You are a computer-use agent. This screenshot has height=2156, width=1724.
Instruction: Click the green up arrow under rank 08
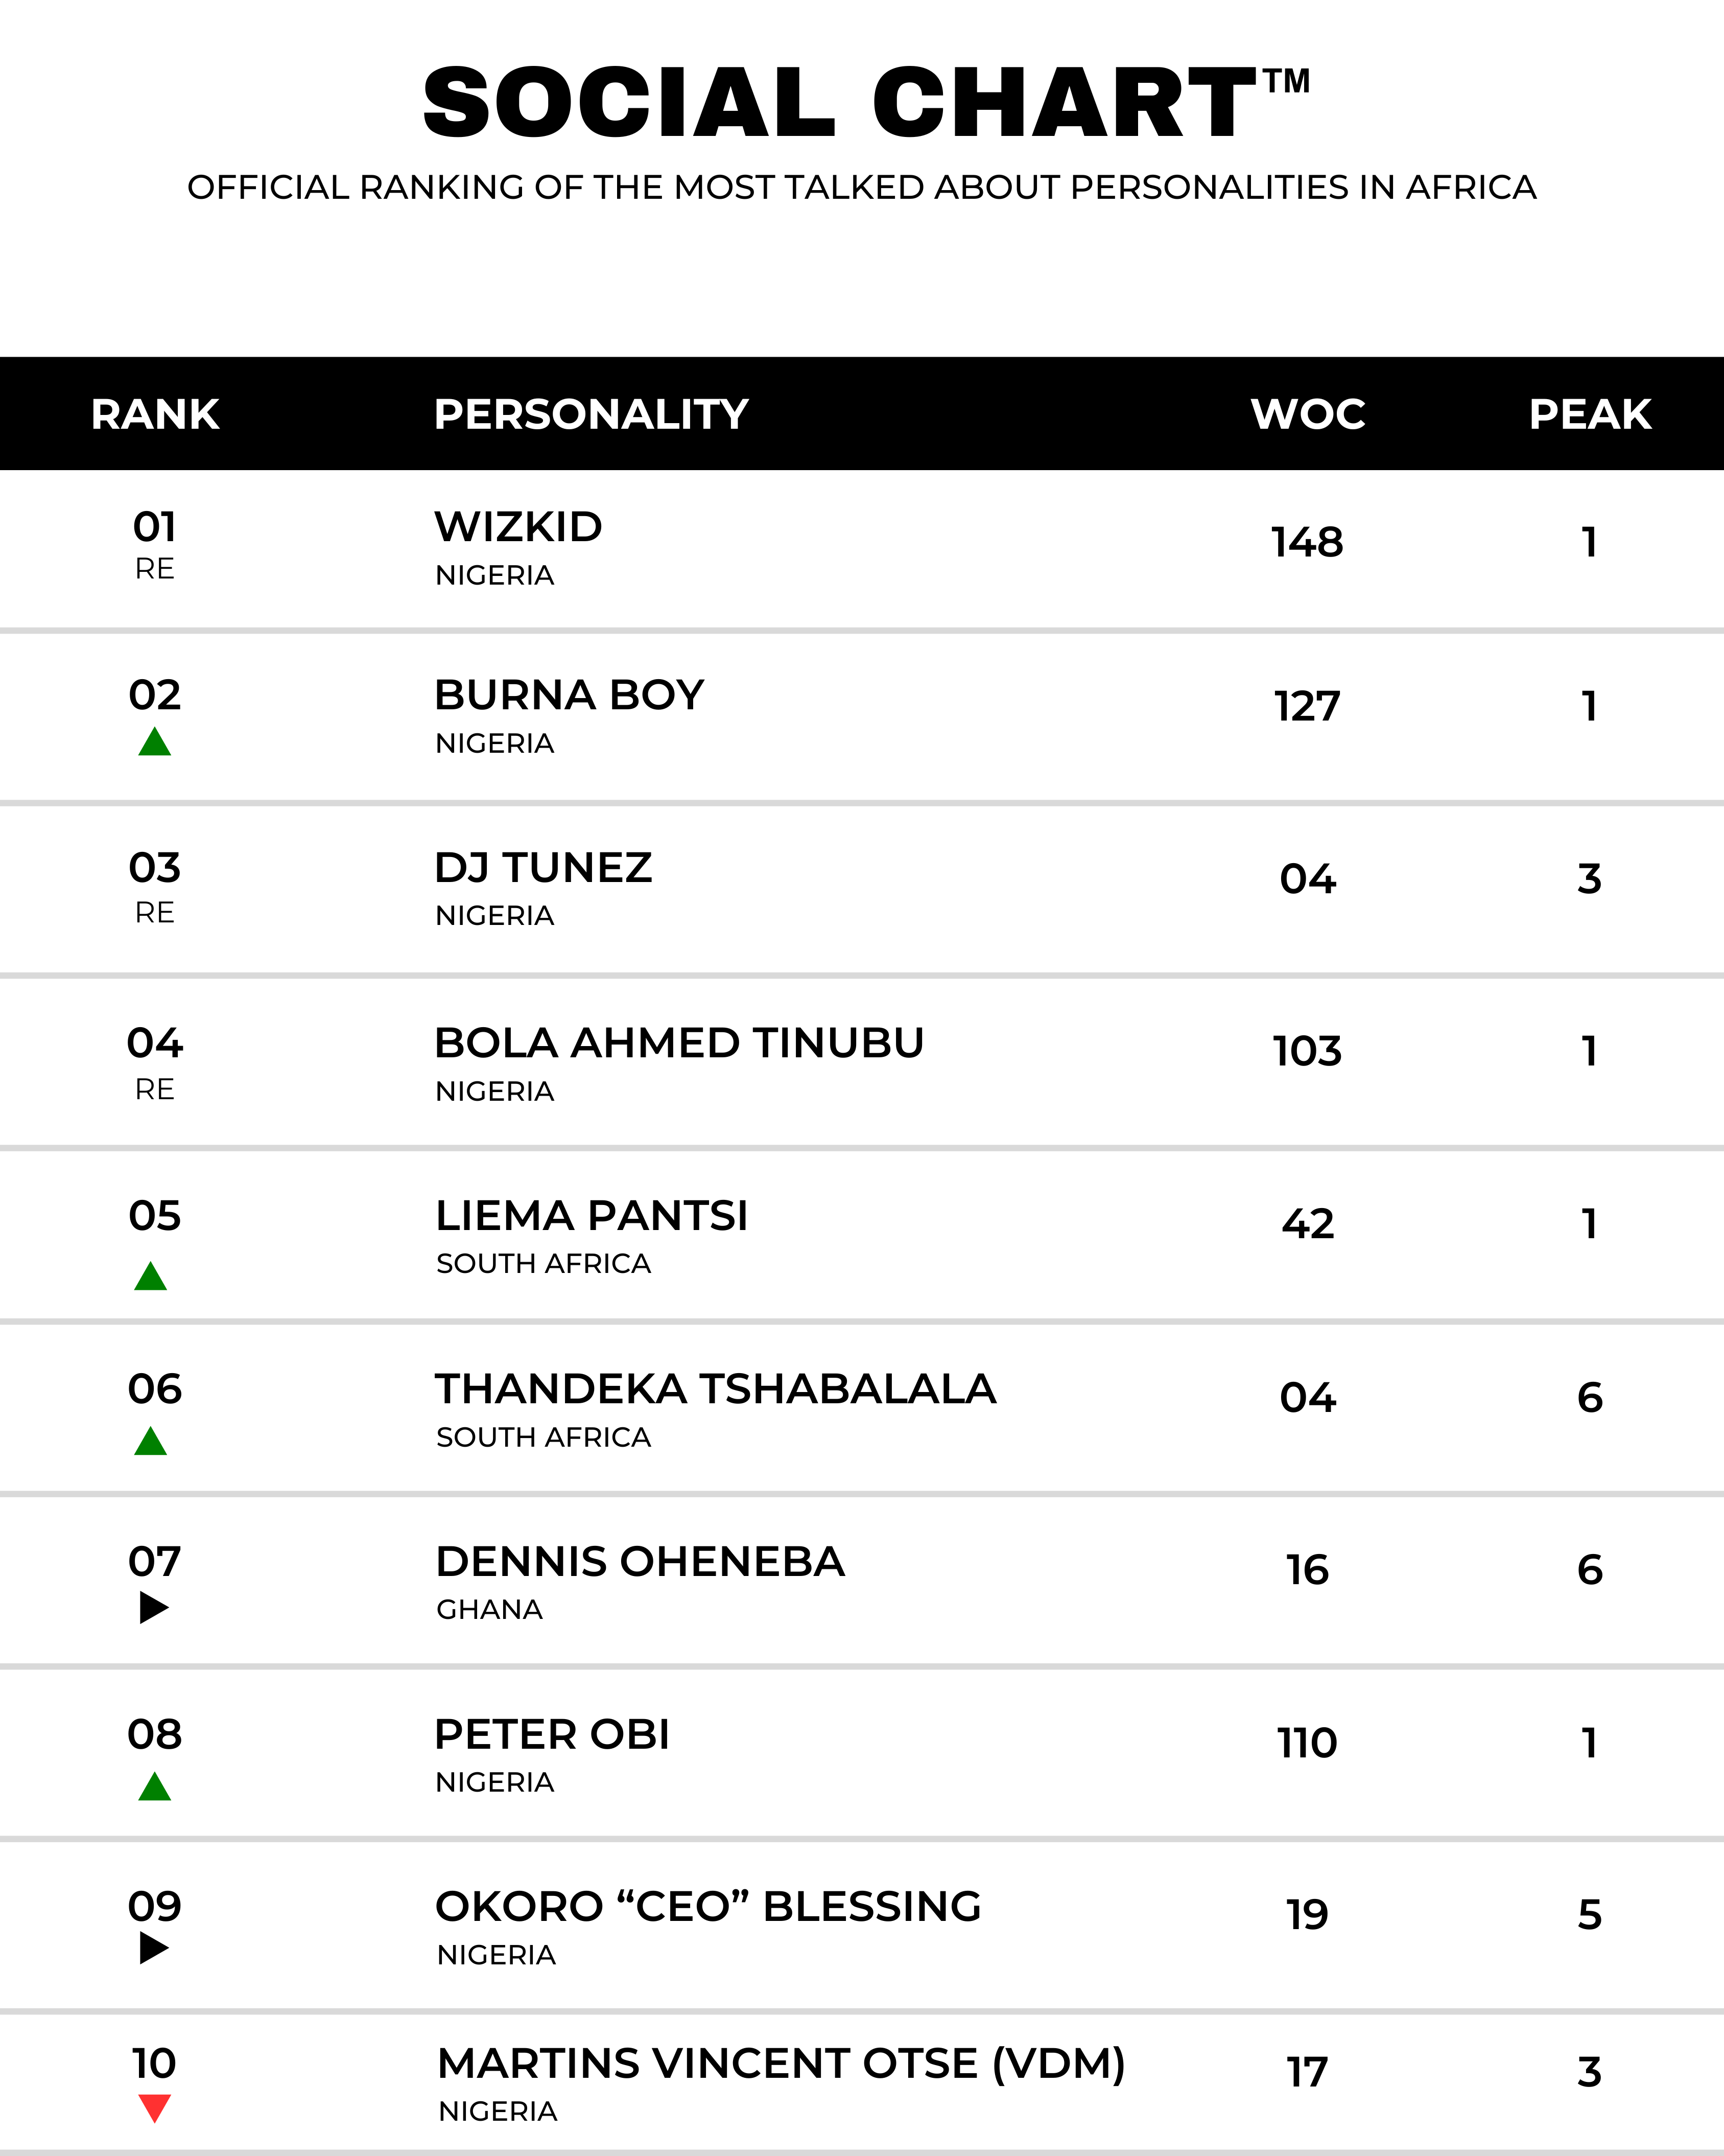pyautogui.click(x=155, y=1787)
